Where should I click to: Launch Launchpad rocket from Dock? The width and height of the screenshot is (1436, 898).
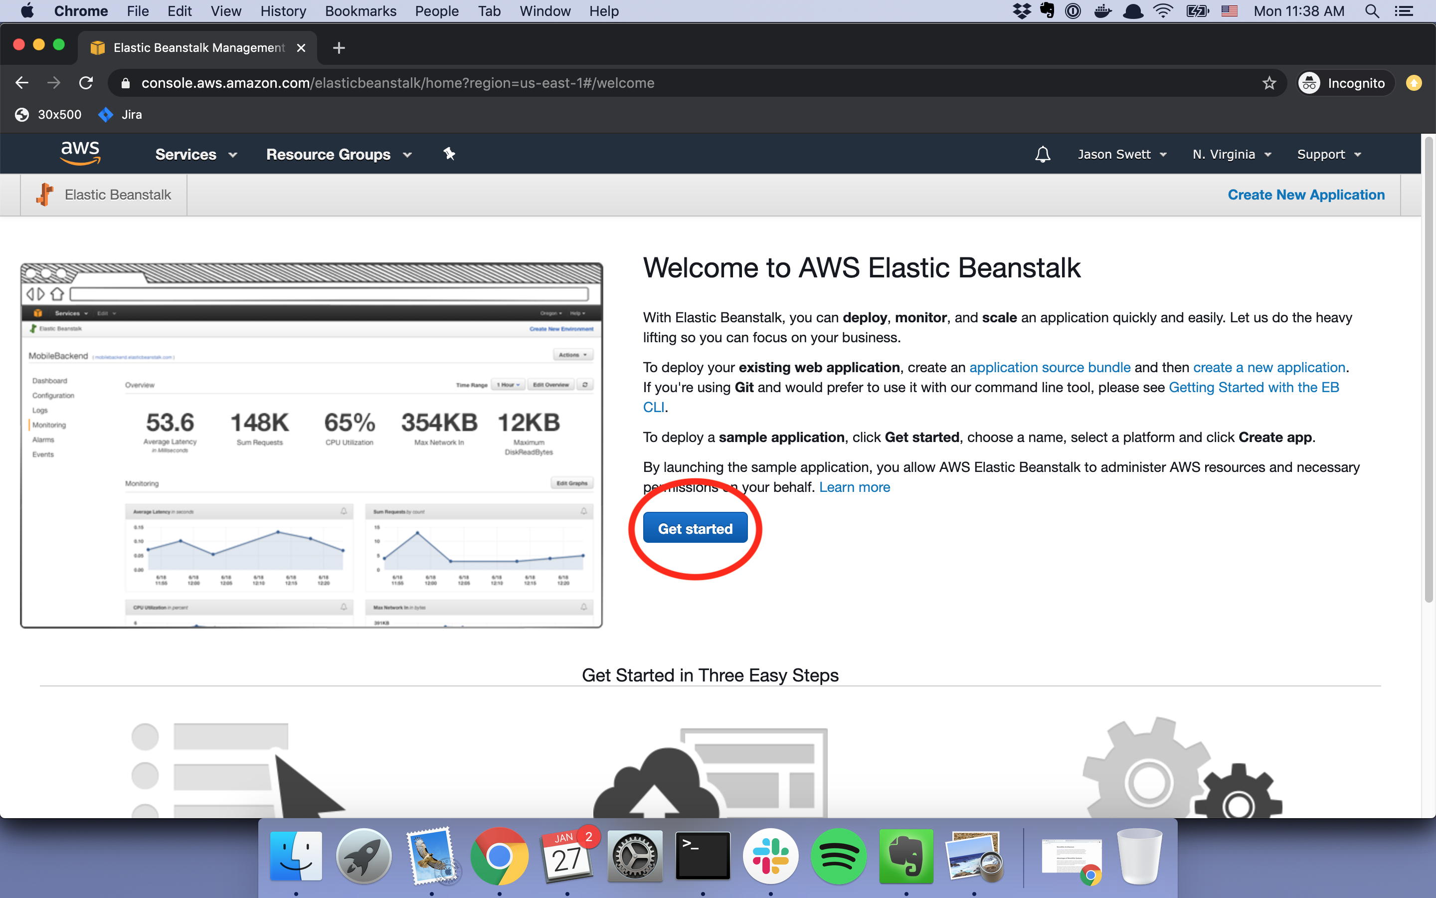tap(364, 856)
